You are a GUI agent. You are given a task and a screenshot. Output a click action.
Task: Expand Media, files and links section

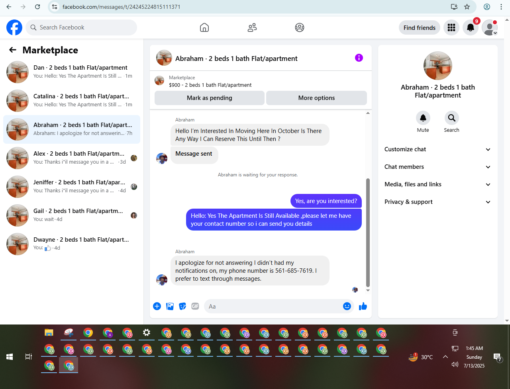[437, 184]
